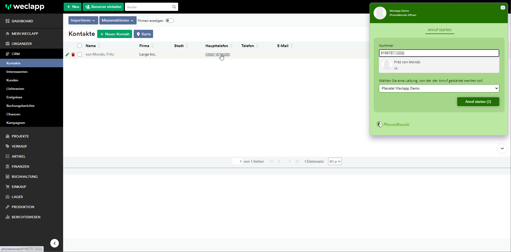Open Interessenten in the CRM menu
The height and width of the screenshot is (252, 511).
click(x=17, y=72)
